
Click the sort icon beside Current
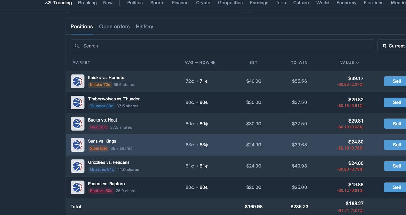(x=384, y=46)
